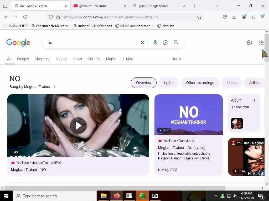The height and width of the screenshot is (201, 269).
Task: Open 7-Zip from the taskbar
Action: [x=155, y=196]
